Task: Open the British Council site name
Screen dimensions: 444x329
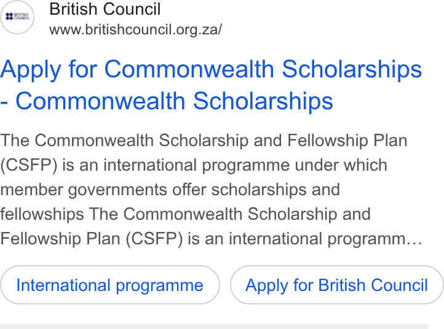Action: point(105,9)
